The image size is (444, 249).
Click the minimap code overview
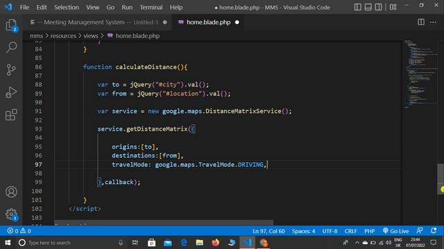[x=420, y=74]
